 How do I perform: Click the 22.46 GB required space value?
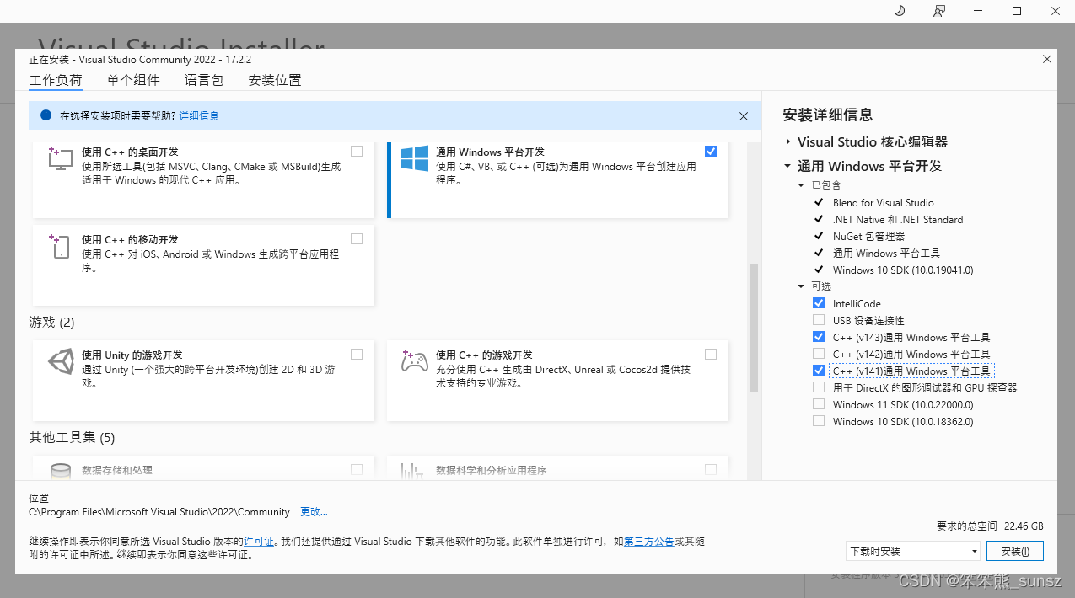(x=1024, y=526)
